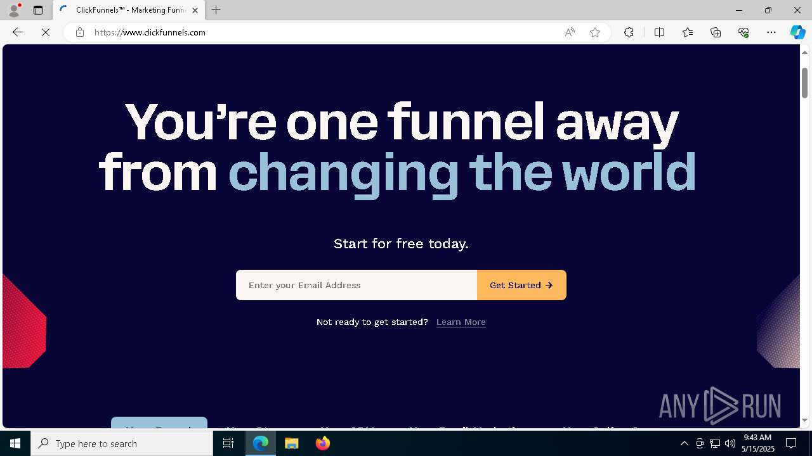
Task: Open the clock showing 9:43 AM
Action: point(758,443)
